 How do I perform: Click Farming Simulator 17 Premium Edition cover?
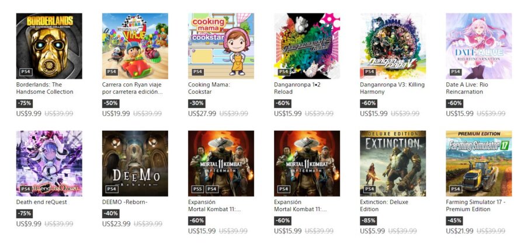[478, 163]
